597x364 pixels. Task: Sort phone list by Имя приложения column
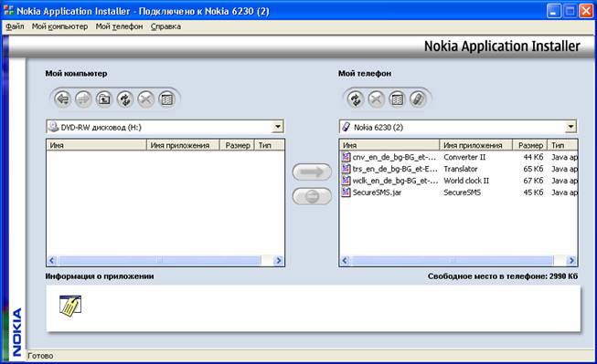click(476, 145)
